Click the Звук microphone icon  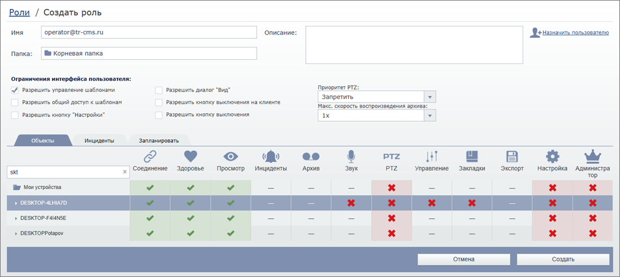click(351, 156)
